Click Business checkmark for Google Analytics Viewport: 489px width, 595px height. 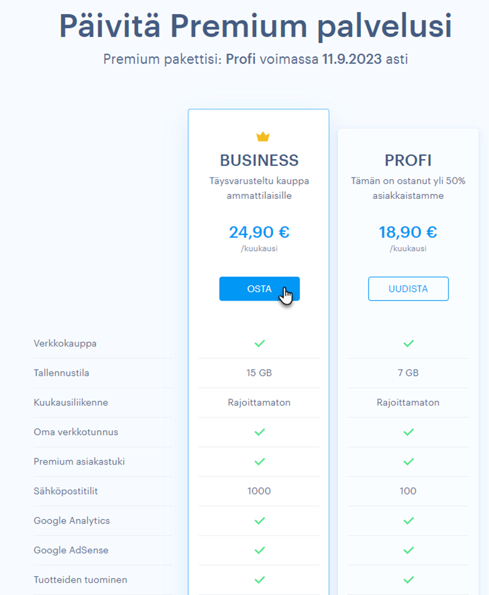point(259,521)
